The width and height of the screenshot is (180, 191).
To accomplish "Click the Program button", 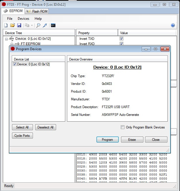I will [x=107, y=140].
